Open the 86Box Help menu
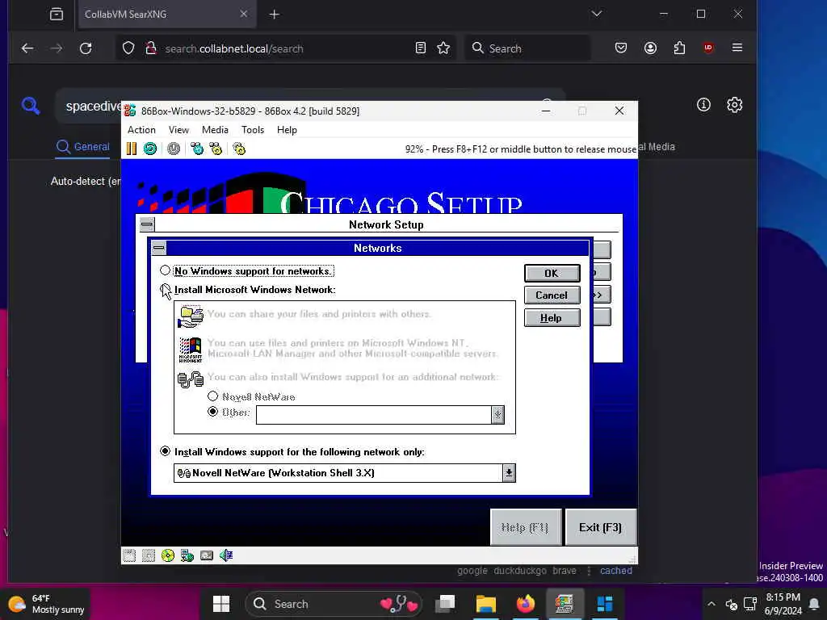 287,130
